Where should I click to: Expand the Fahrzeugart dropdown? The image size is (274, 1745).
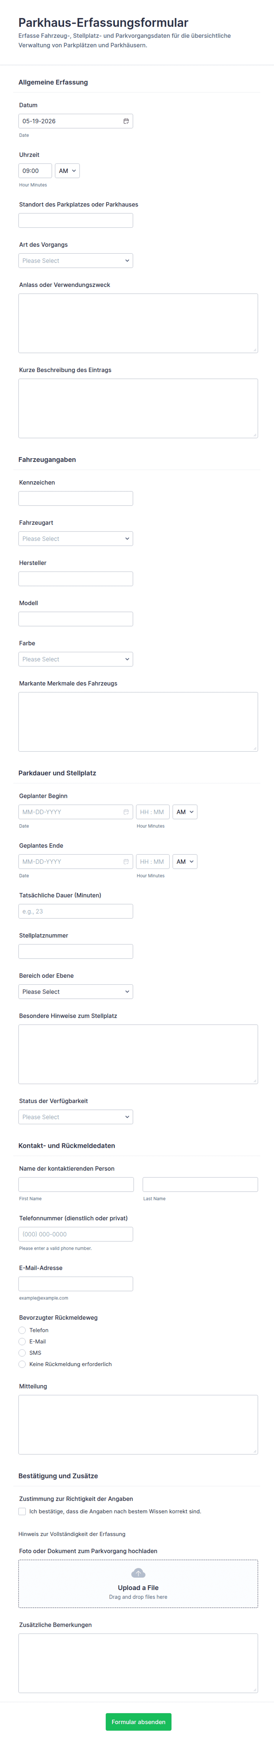(76, 539)
